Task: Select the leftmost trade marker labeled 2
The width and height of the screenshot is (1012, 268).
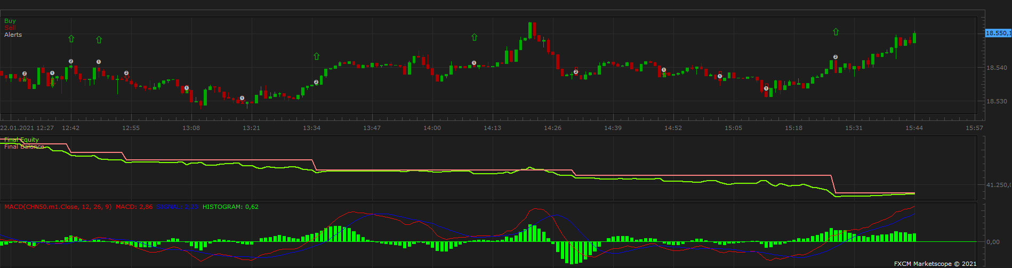Action: [25, 74]
